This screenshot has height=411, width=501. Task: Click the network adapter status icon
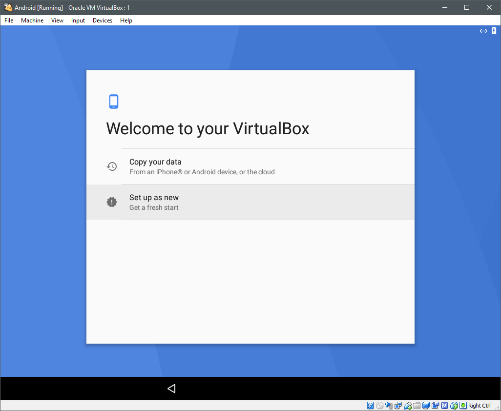point(398,406)
